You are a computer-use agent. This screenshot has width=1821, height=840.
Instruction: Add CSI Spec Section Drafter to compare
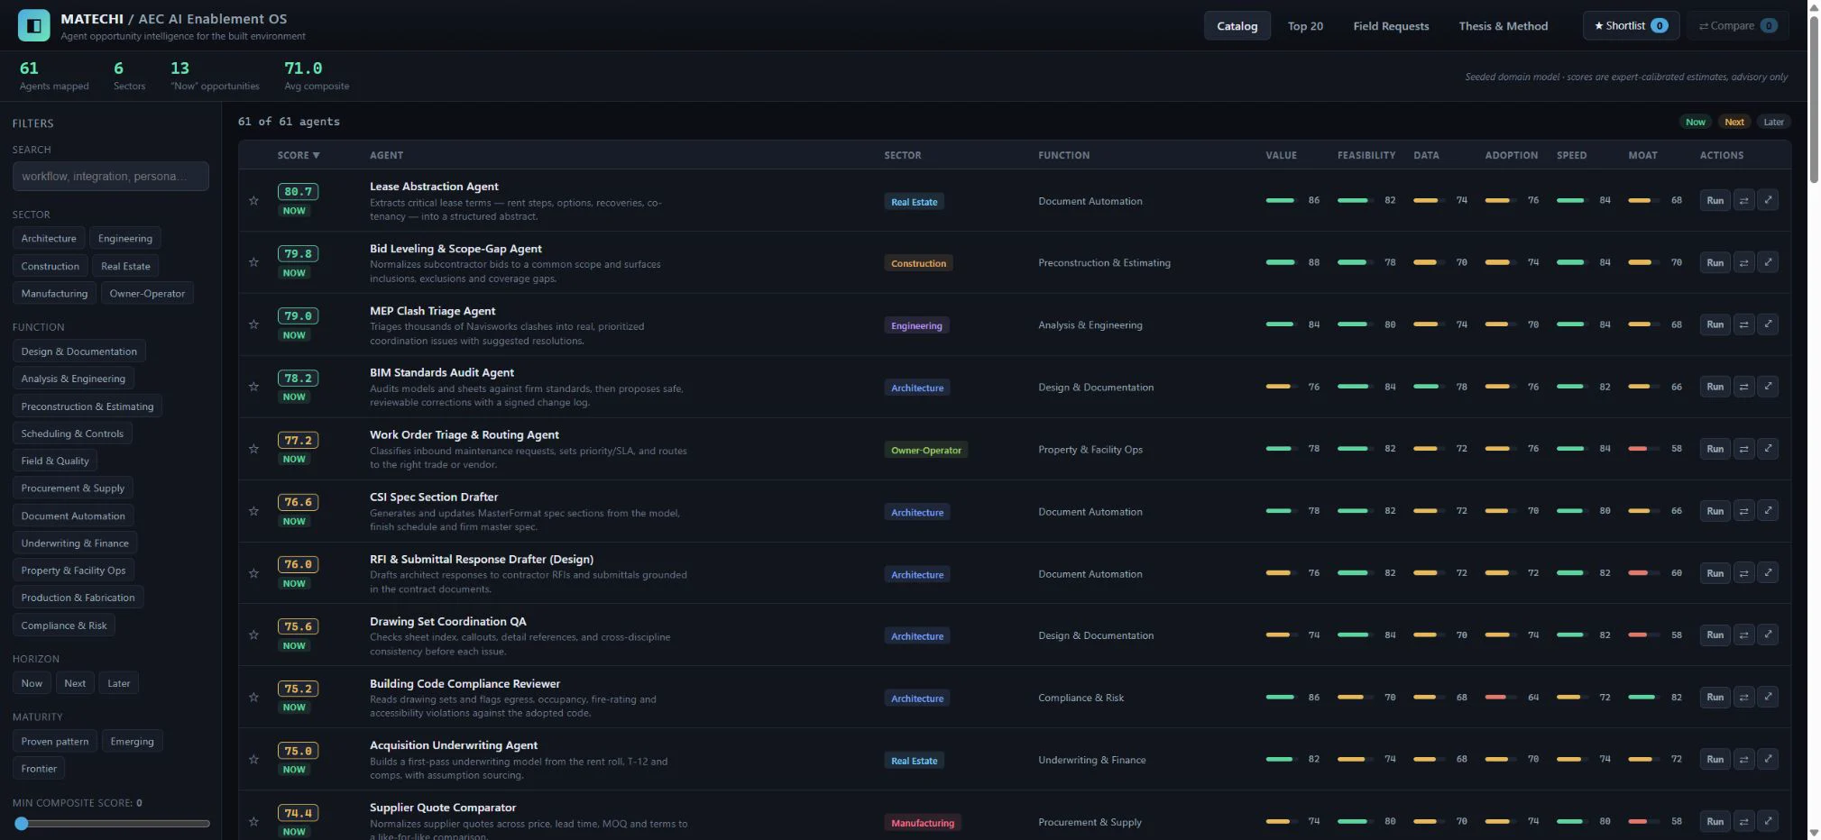point(1743,511)
